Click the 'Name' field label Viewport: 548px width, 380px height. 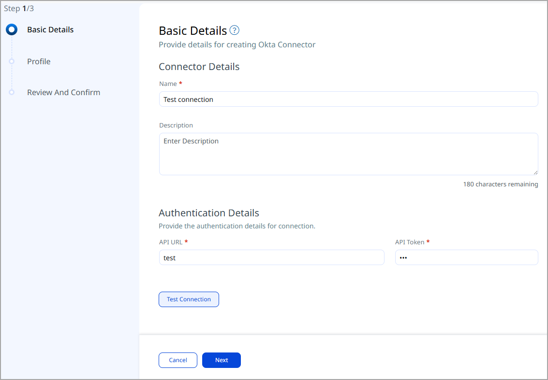(x=168, y=84)
